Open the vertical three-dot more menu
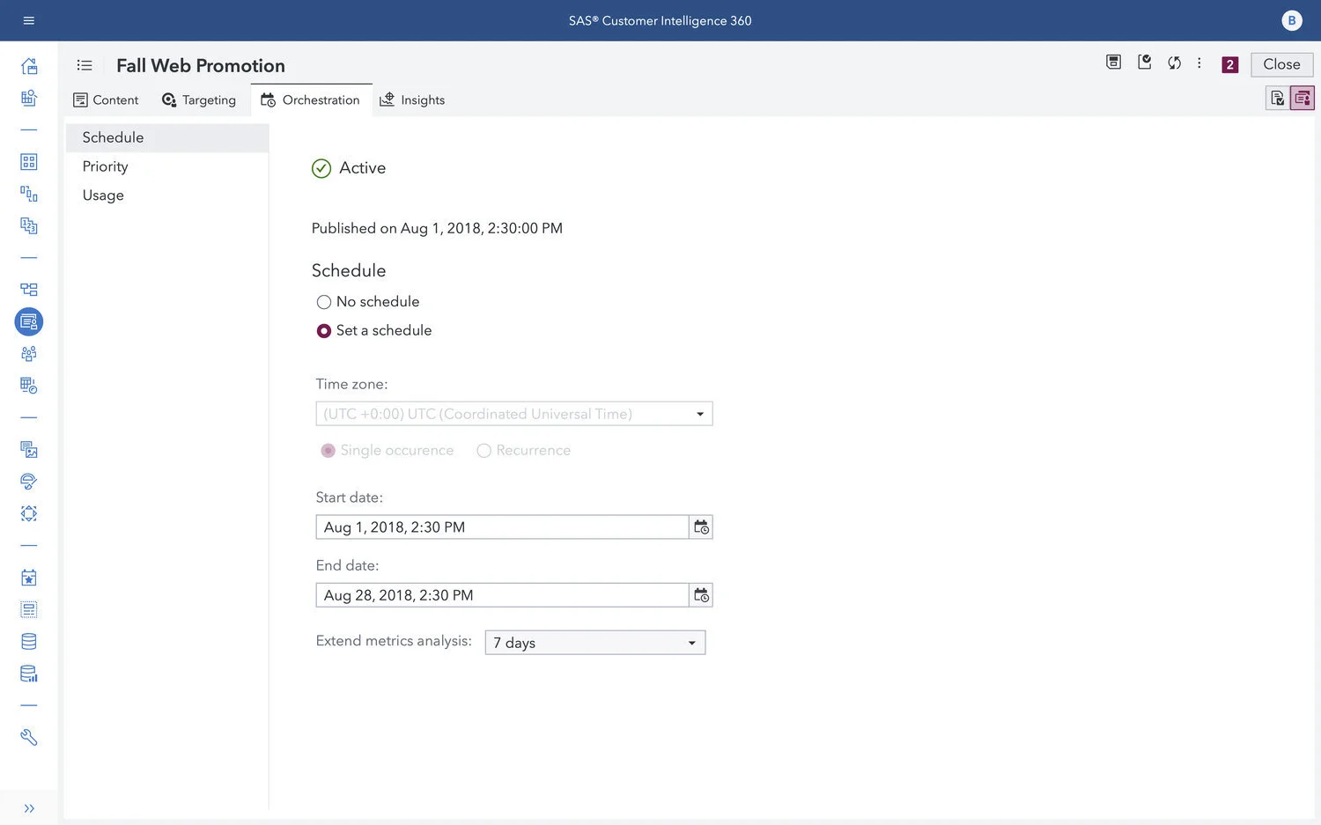 pos(1199,63)
